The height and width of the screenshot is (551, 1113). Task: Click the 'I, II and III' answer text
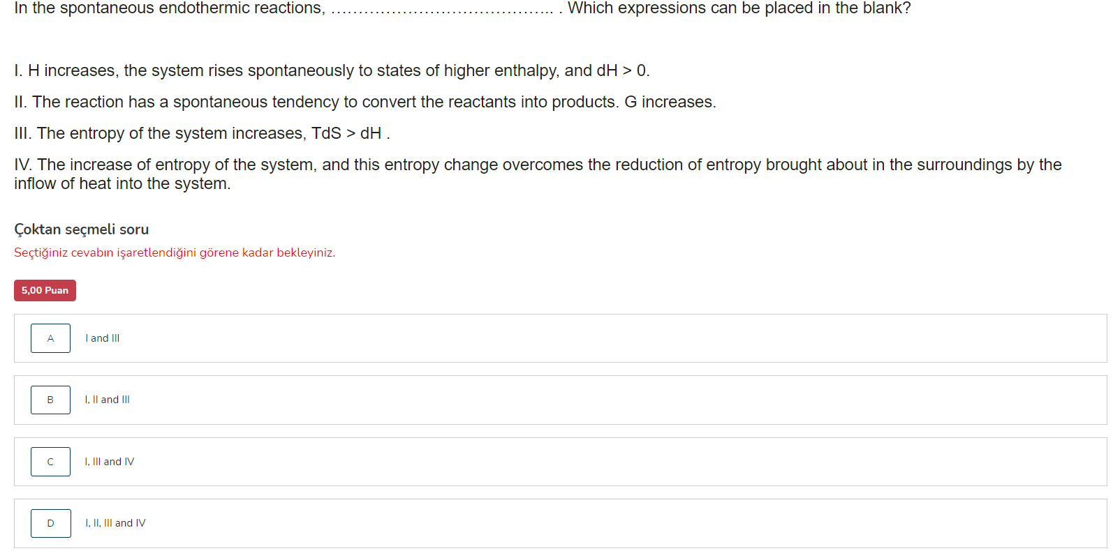pyautogui.click(x=108, y=400)
